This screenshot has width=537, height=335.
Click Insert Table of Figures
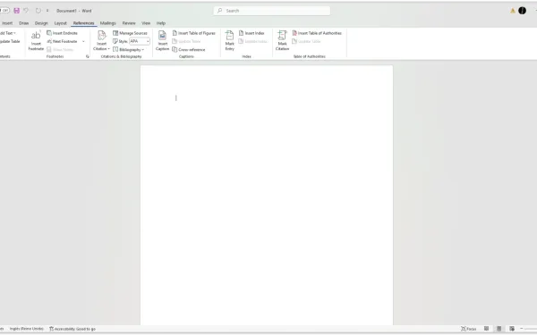pos(193,33)
